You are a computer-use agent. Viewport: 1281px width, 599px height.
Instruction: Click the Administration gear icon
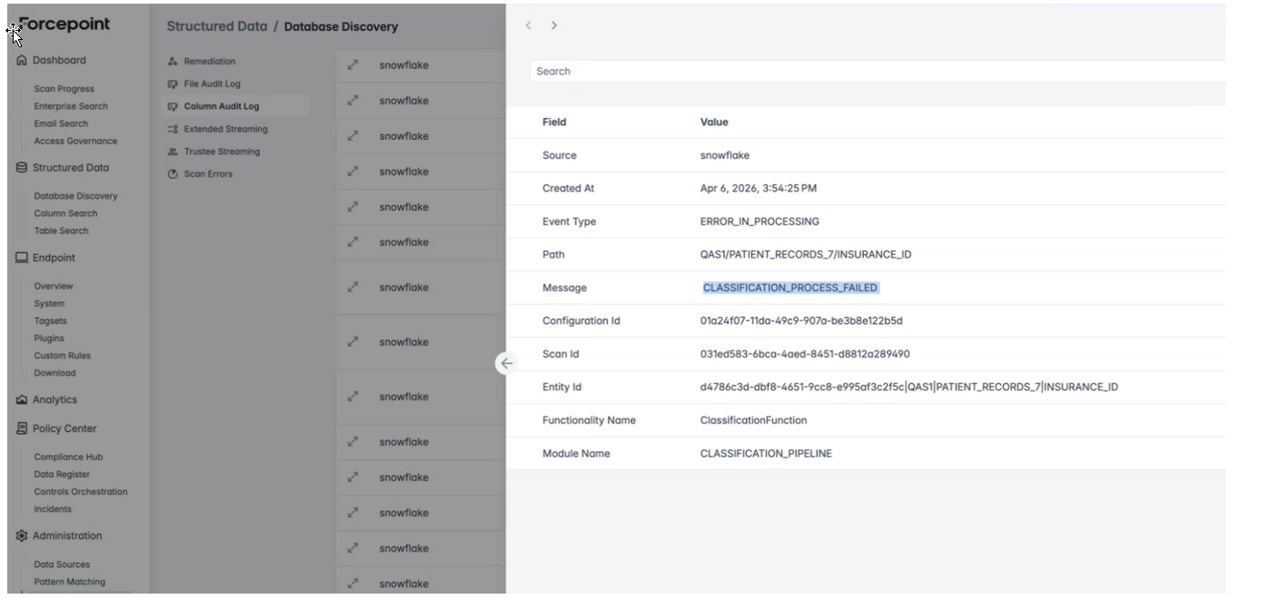(22, 536)
